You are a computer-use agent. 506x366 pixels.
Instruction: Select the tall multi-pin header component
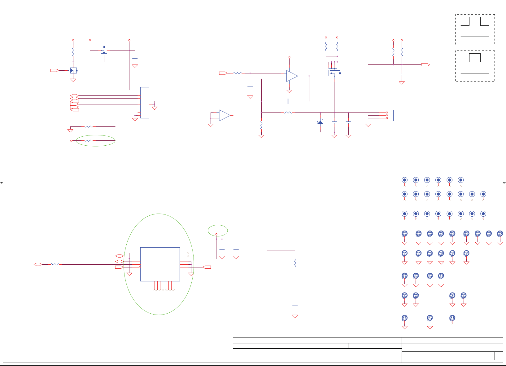[145, 103]
